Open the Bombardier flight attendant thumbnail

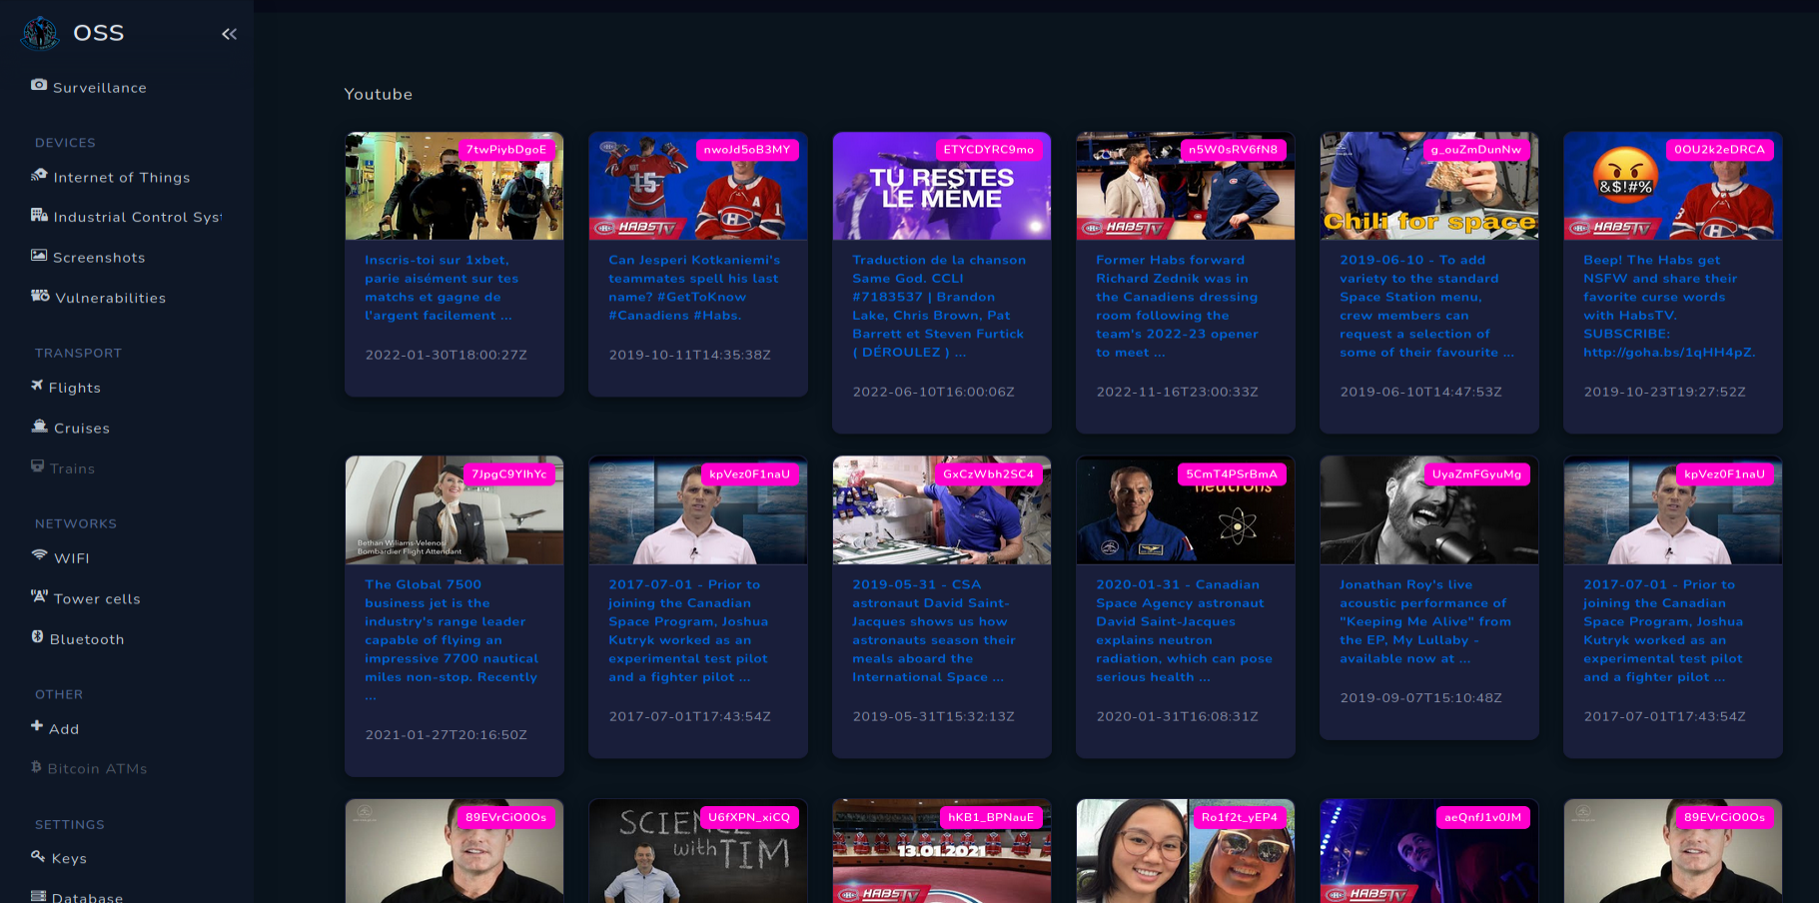(455, 510)
